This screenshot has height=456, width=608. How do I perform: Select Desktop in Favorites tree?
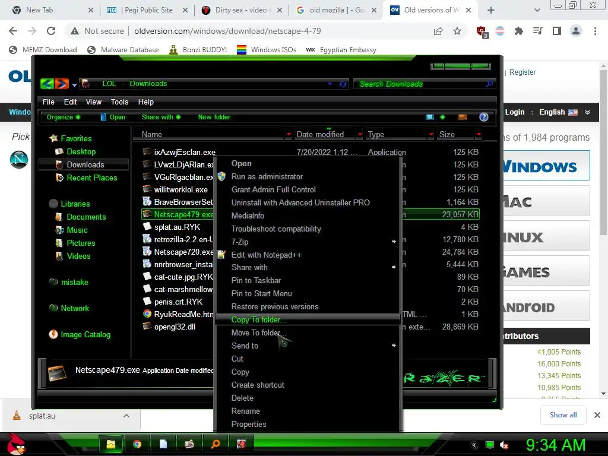(x=81, y=151)
